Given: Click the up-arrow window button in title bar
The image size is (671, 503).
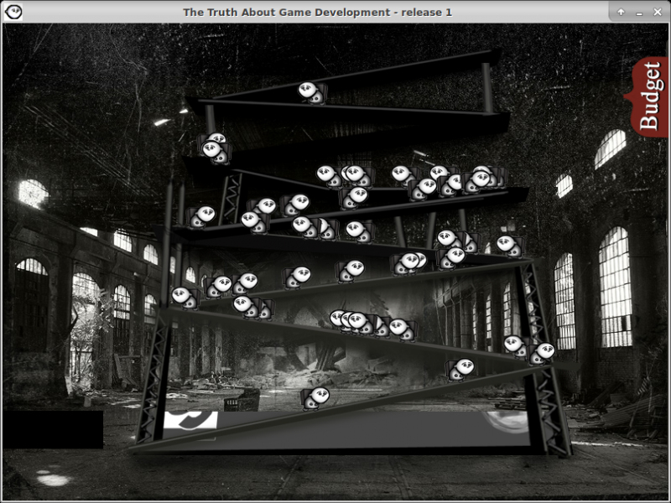Looking at the screenshot, I should pos(621,12).
